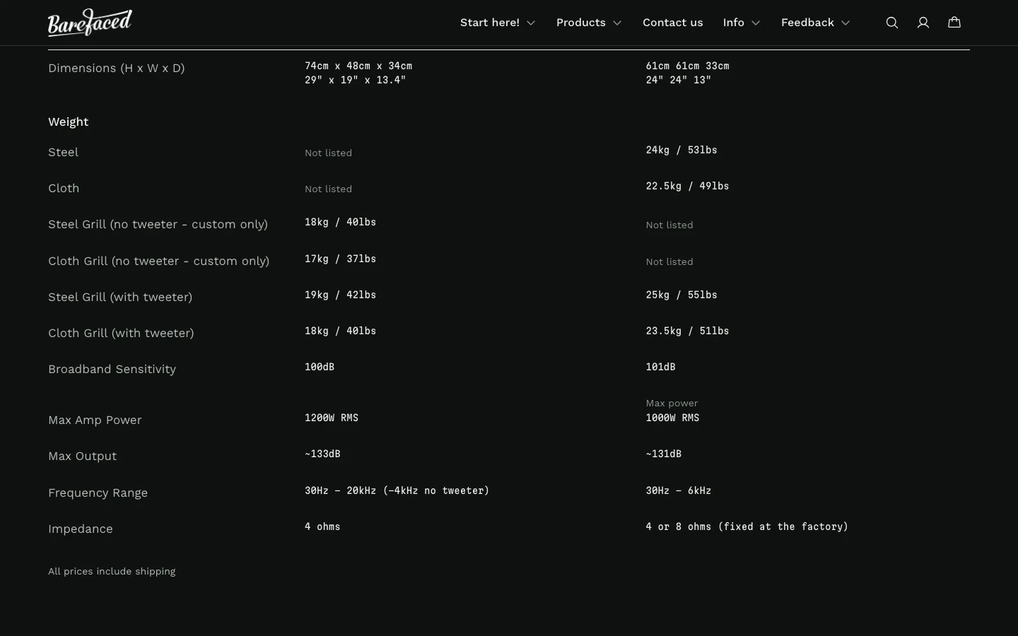Click the 61cm 61cm 33cm dimensions value

pyautogui.click(x=688, y=66)
